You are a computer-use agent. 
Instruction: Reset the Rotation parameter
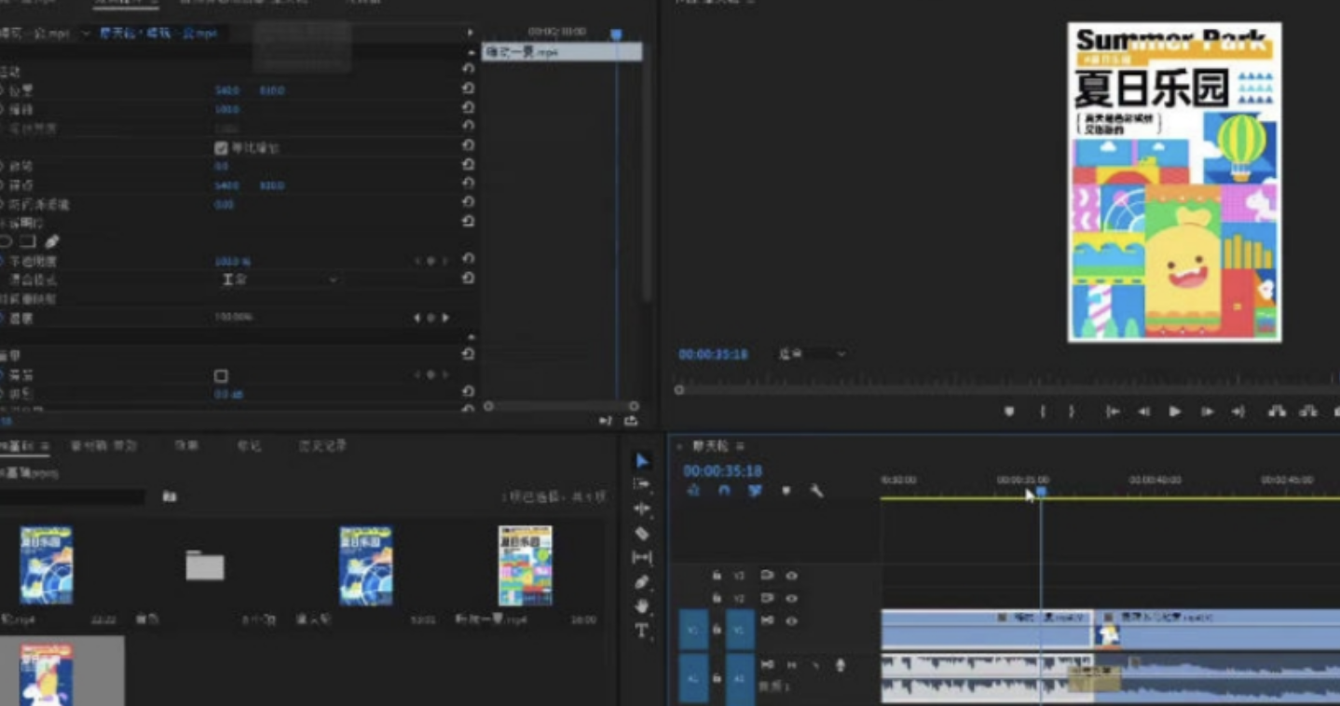click(x=468, y=165)
